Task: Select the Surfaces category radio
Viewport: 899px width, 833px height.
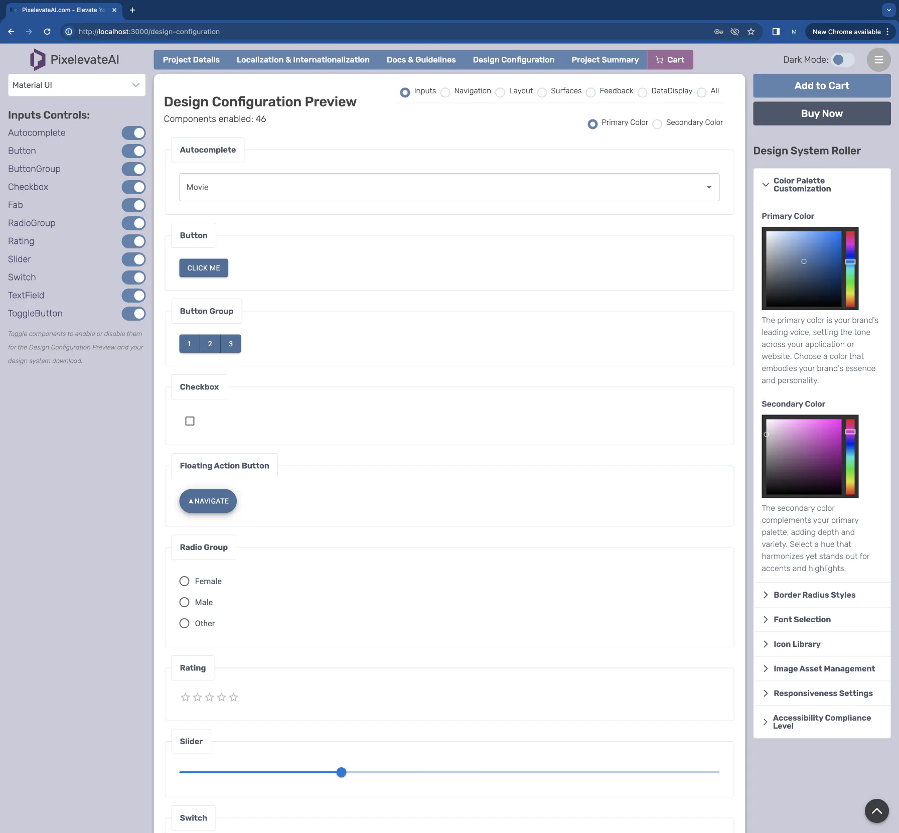Action: (542, 92)
